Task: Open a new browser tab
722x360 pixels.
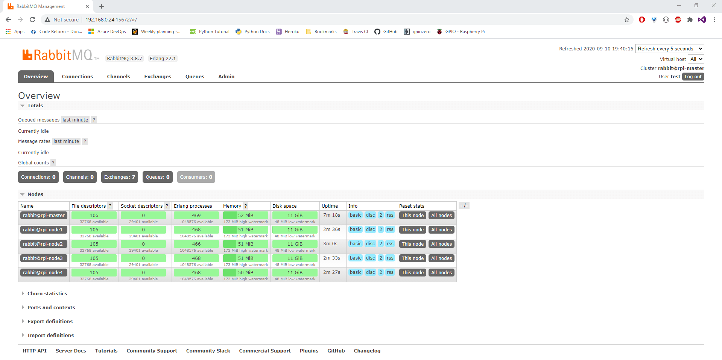Action: point(102,6)
